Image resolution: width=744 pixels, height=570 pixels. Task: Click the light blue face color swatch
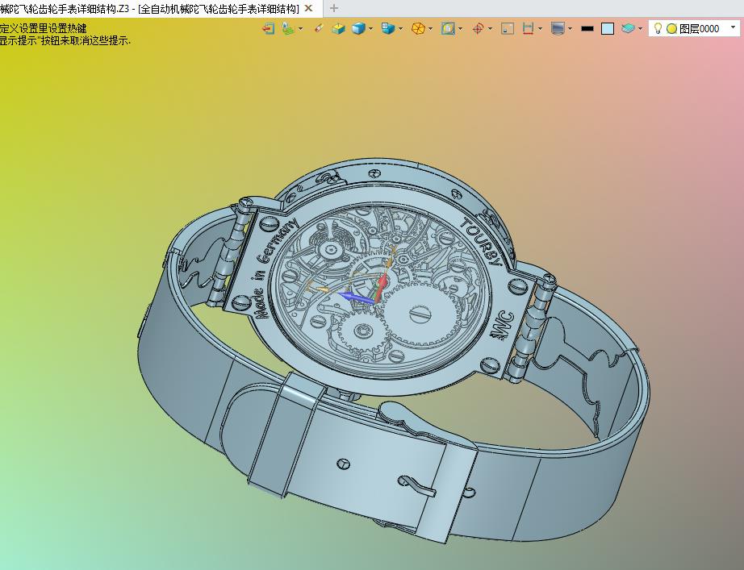[x=608, y=29]
